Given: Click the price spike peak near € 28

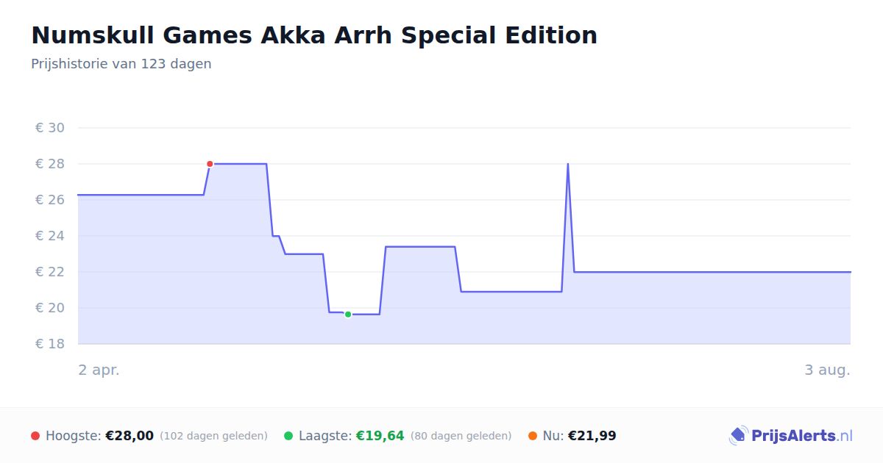Looking at the screenshot, I should 567,164.
